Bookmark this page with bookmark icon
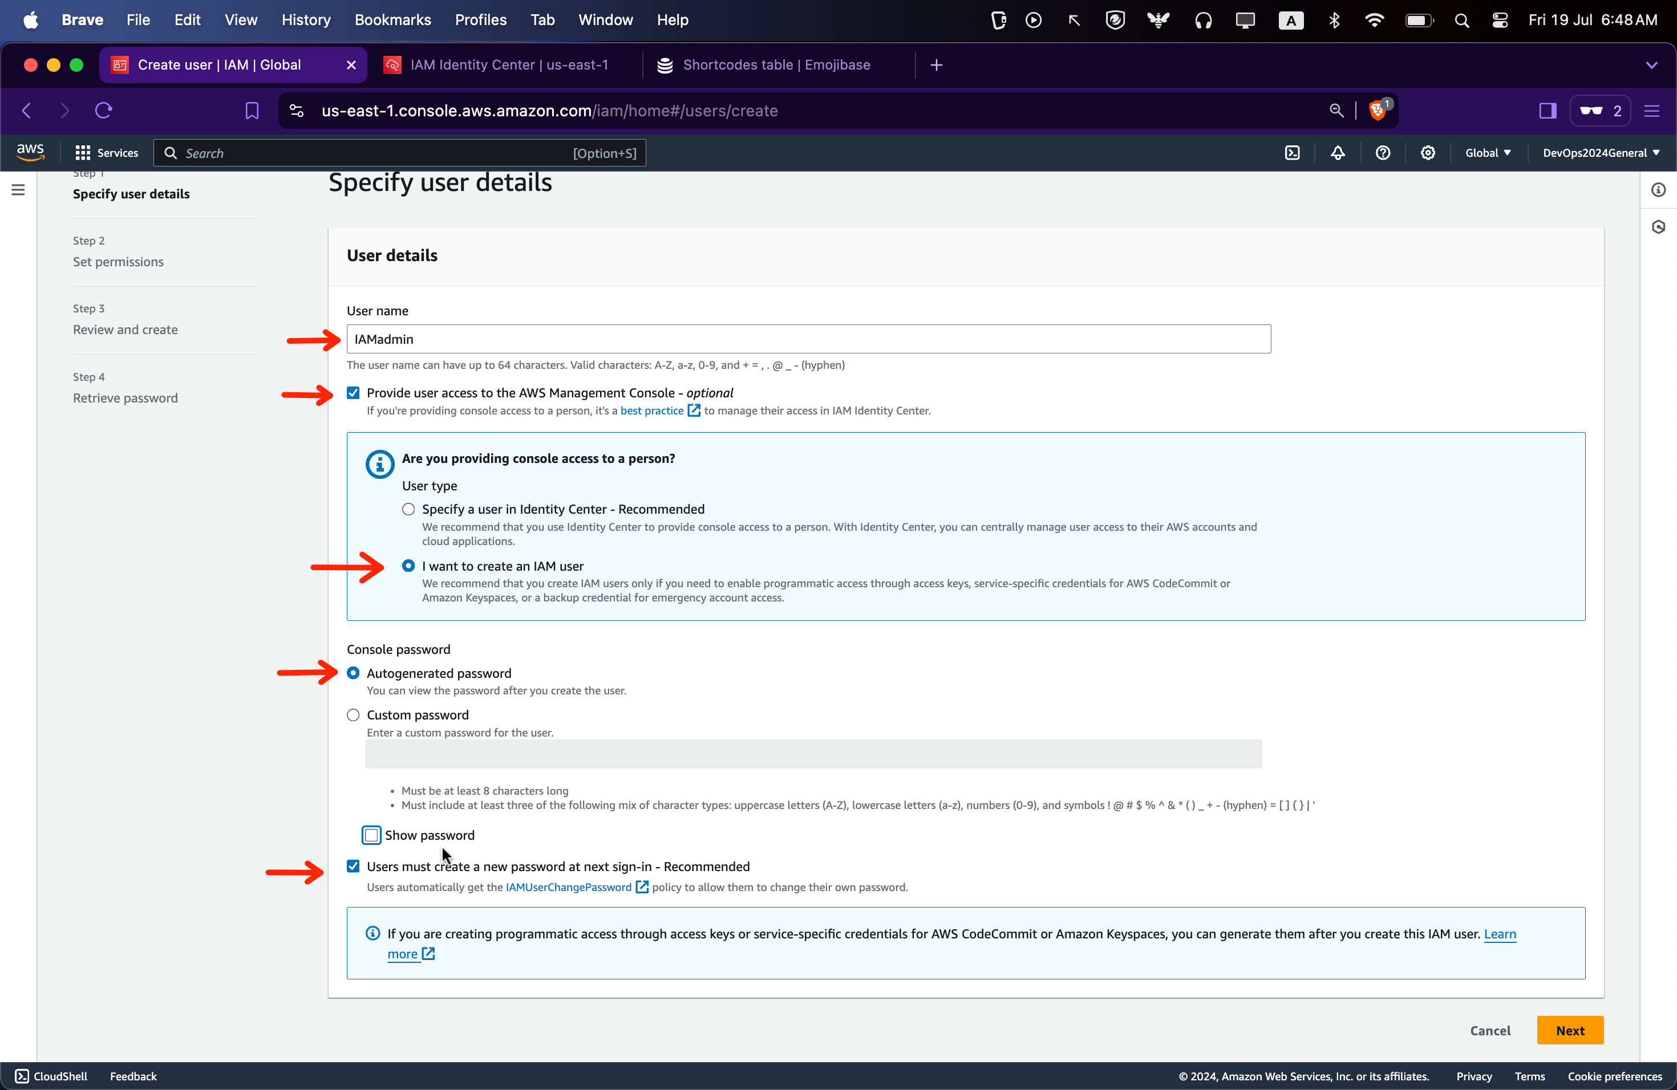The width and height of the screenshot is (1677, 1090). click(x=252, y=111)
